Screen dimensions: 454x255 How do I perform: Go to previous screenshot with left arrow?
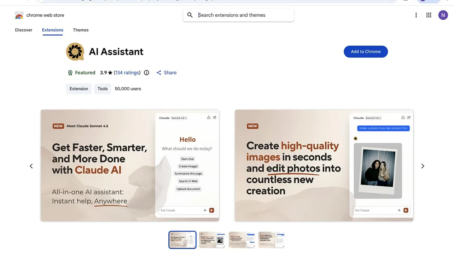[x=31, y=166]
